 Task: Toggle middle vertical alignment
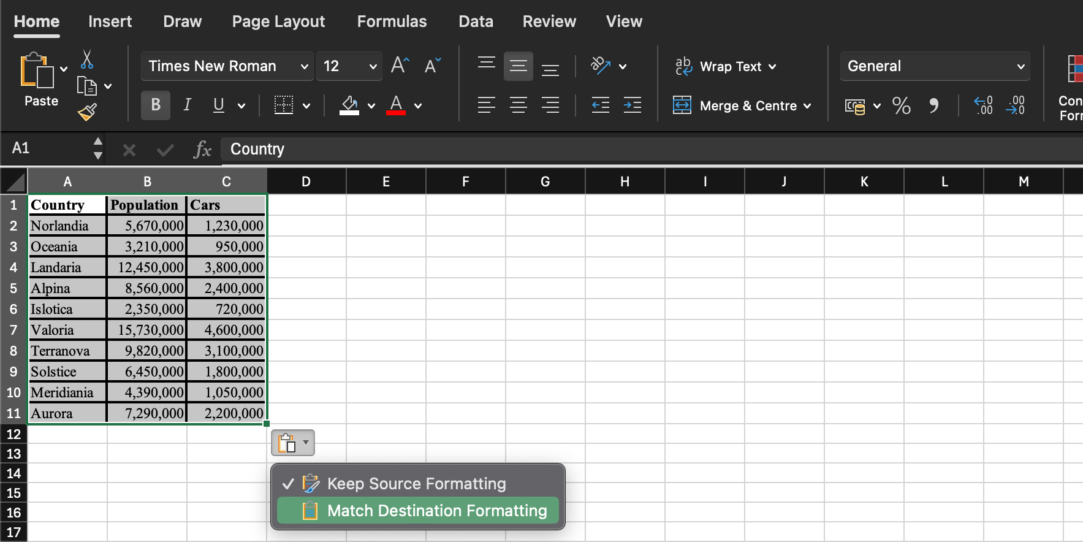(x=519, y=66)
